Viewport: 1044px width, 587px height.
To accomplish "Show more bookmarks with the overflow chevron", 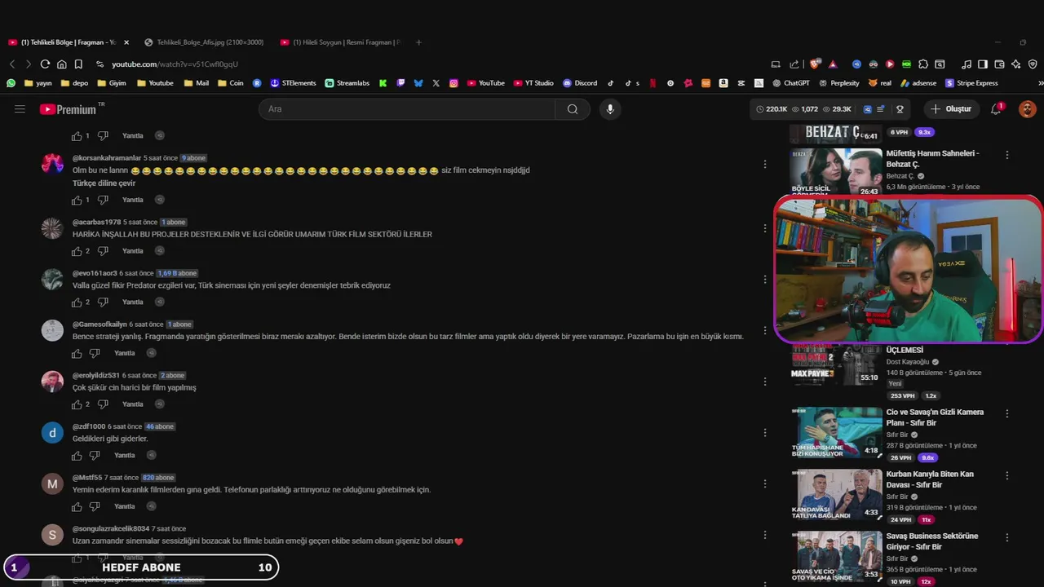I will 1040,83.
